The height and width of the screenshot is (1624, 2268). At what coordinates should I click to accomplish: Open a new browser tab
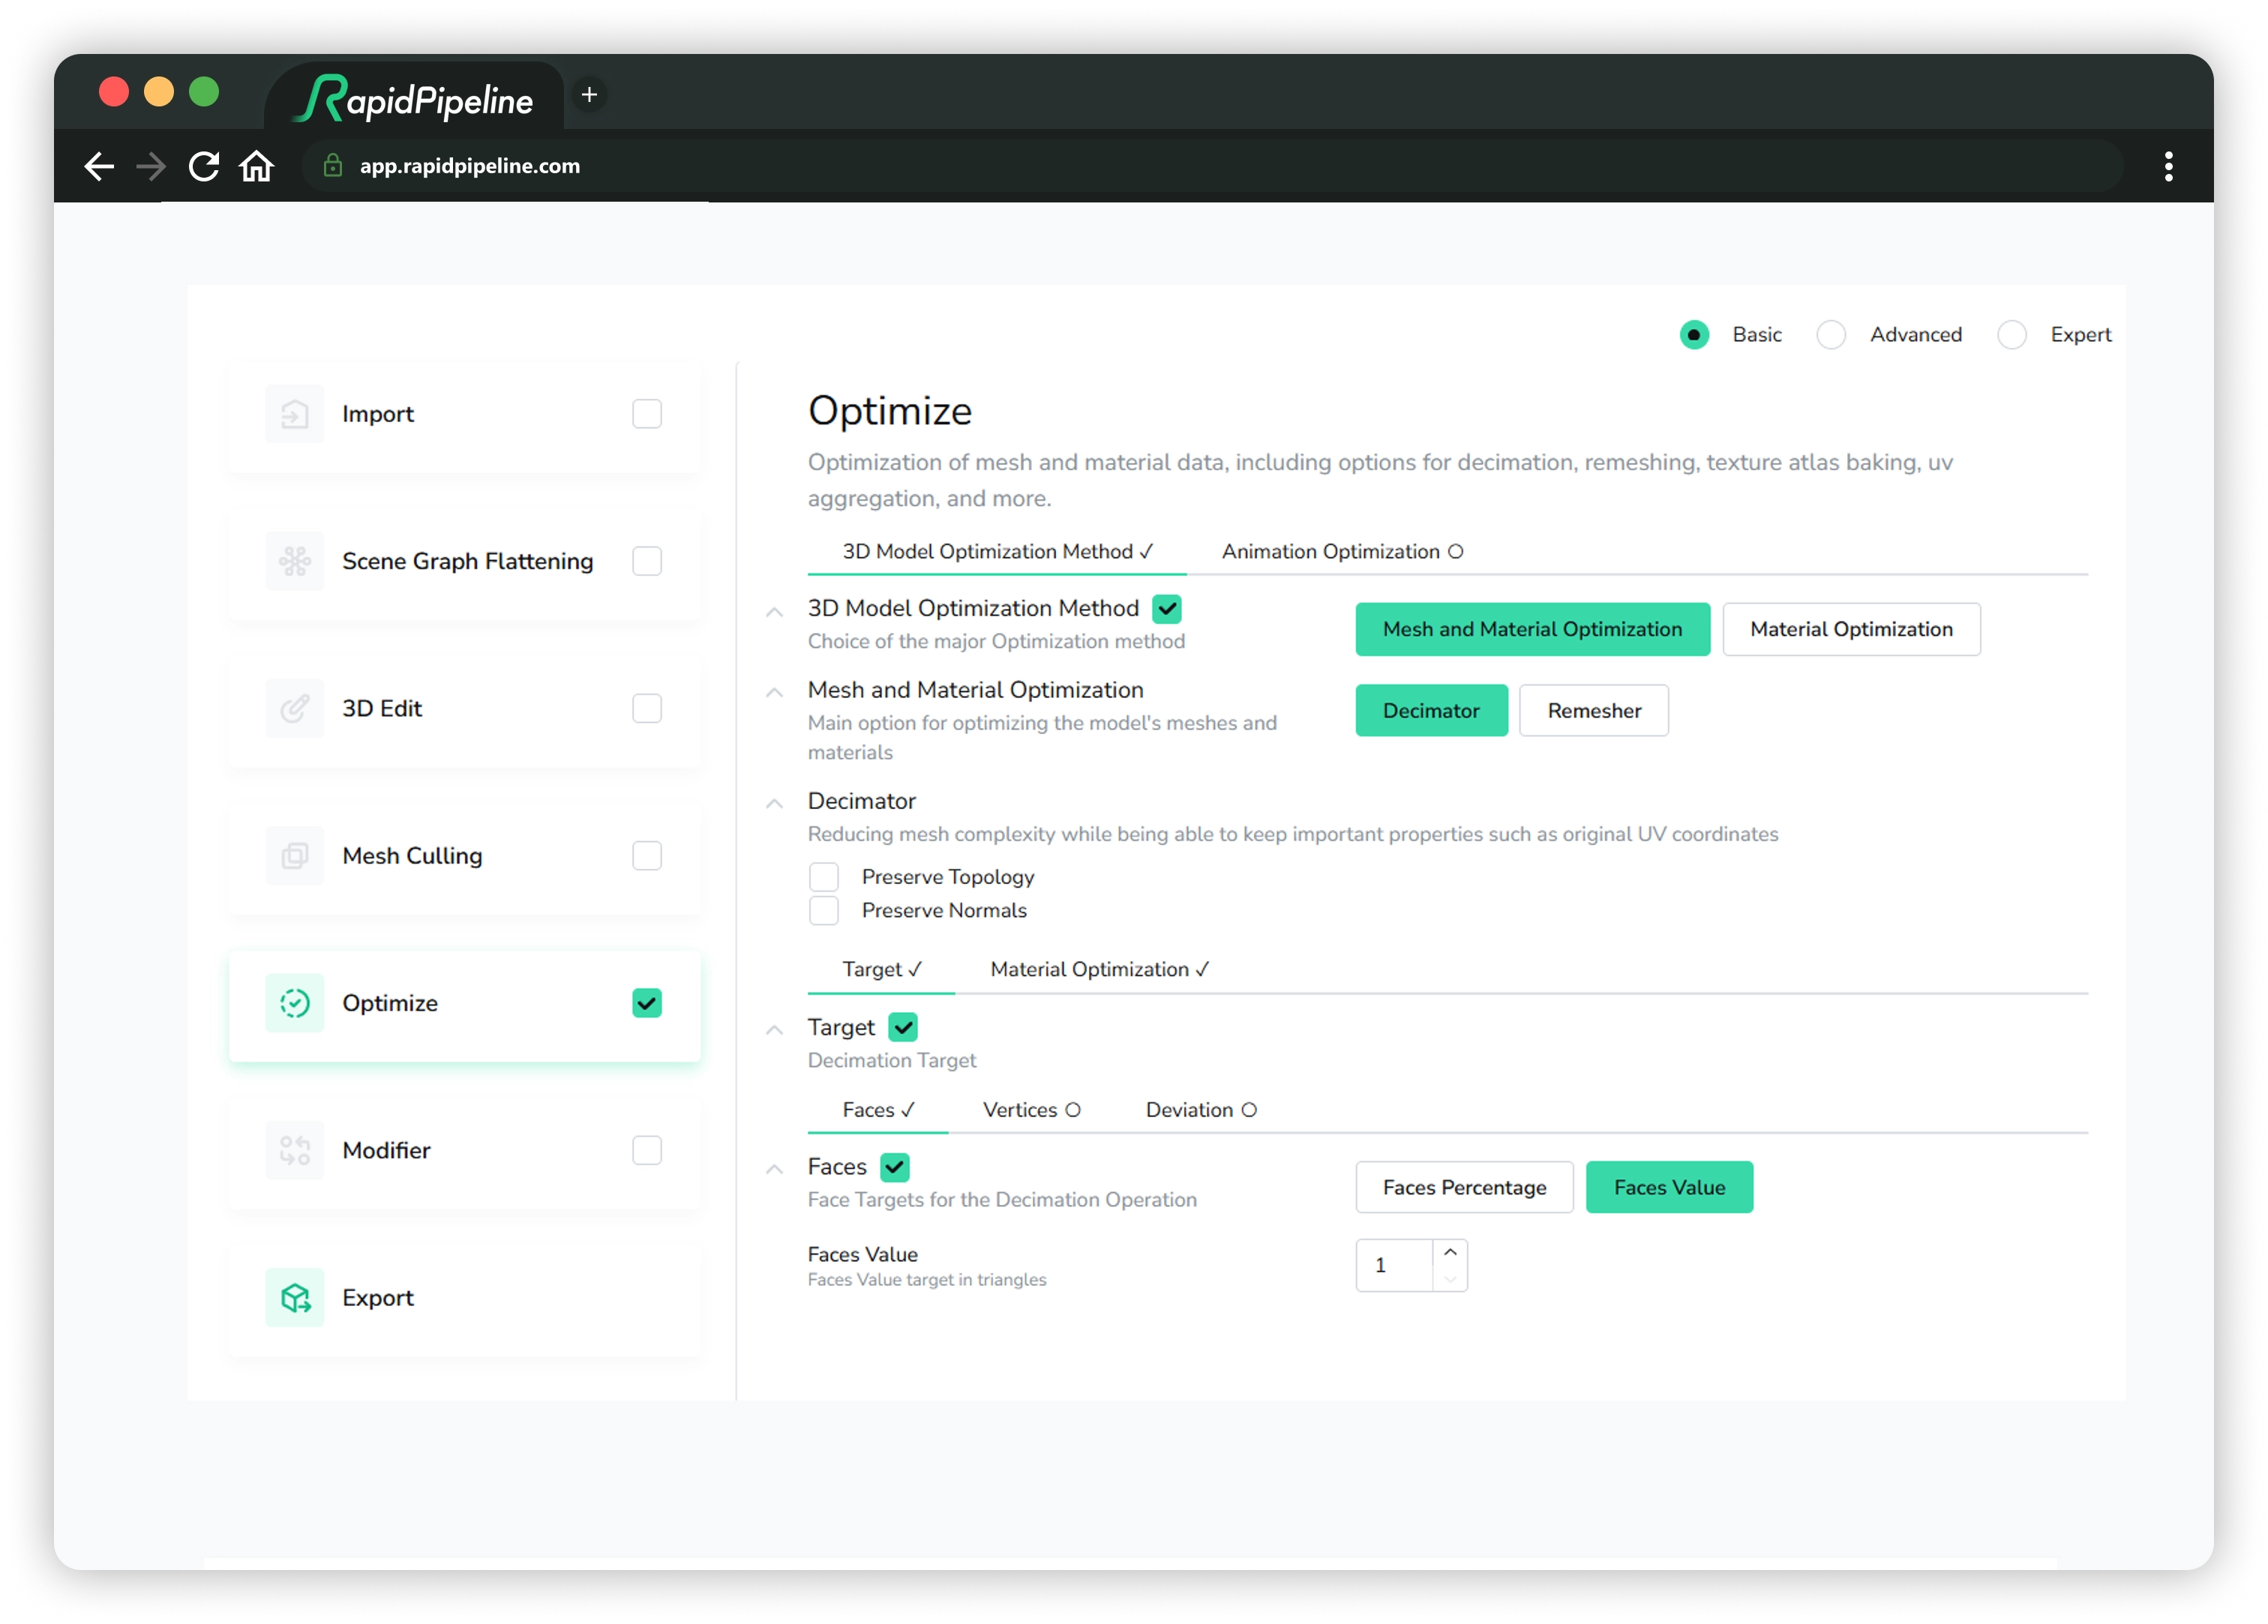(590, 95)
